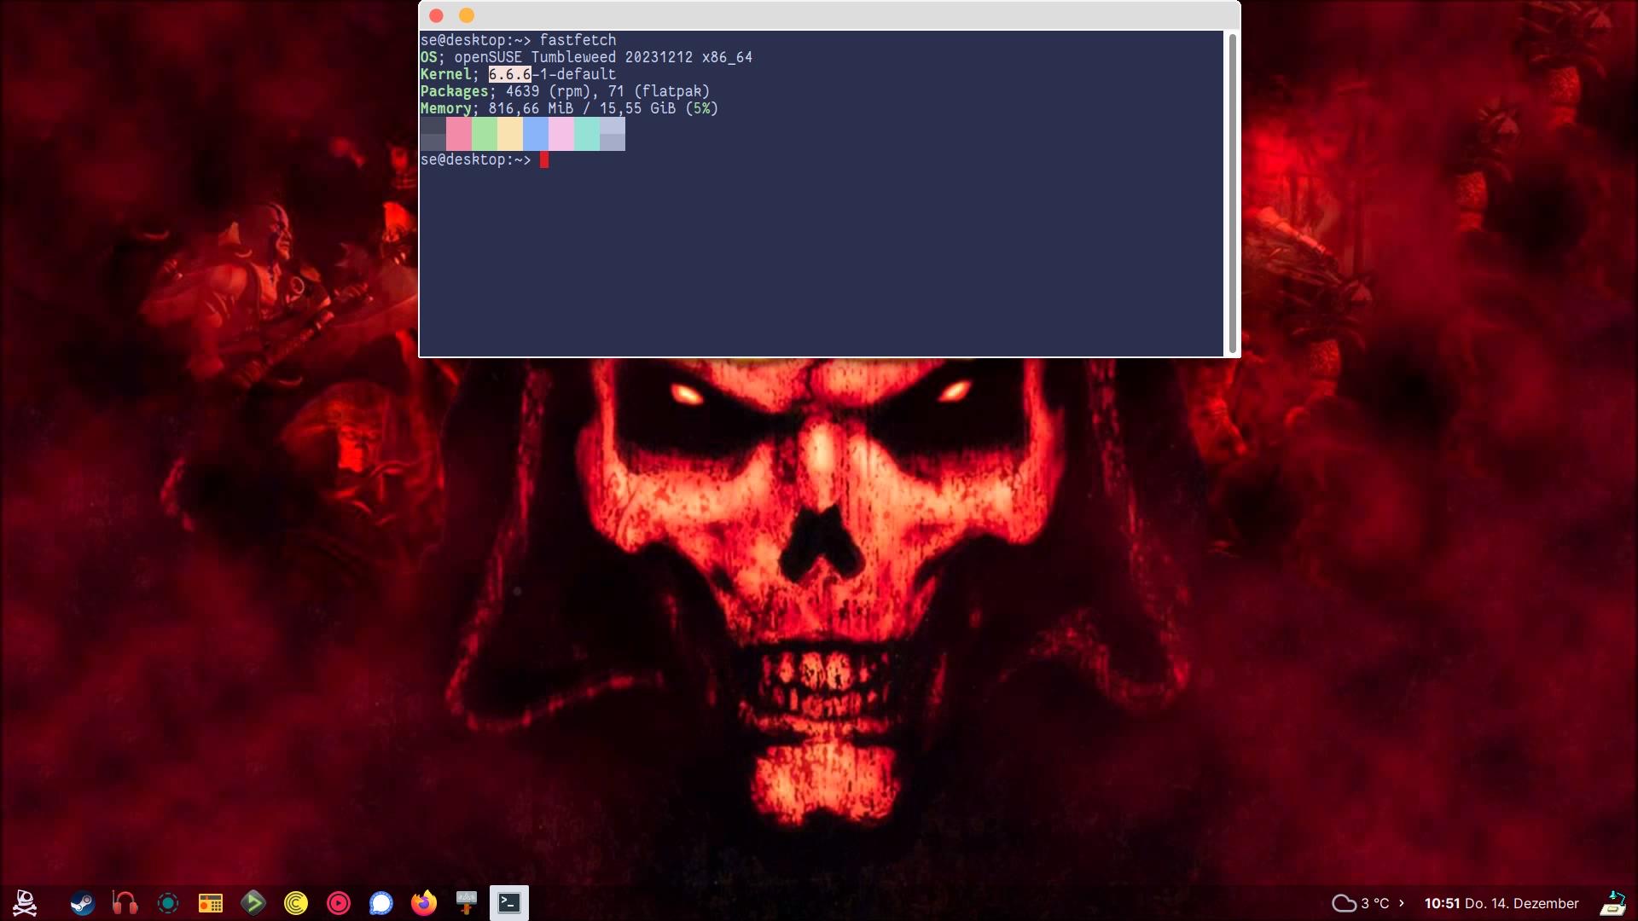This screenshot has height=921, width=1638.
Task: Click the pink color block in terminal
Action: [x=459, y=134]
